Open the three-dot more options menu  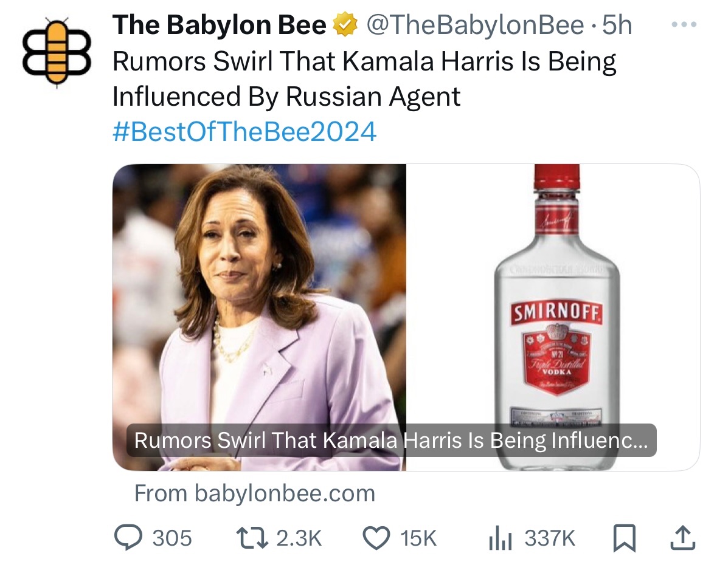coord(683,26)
